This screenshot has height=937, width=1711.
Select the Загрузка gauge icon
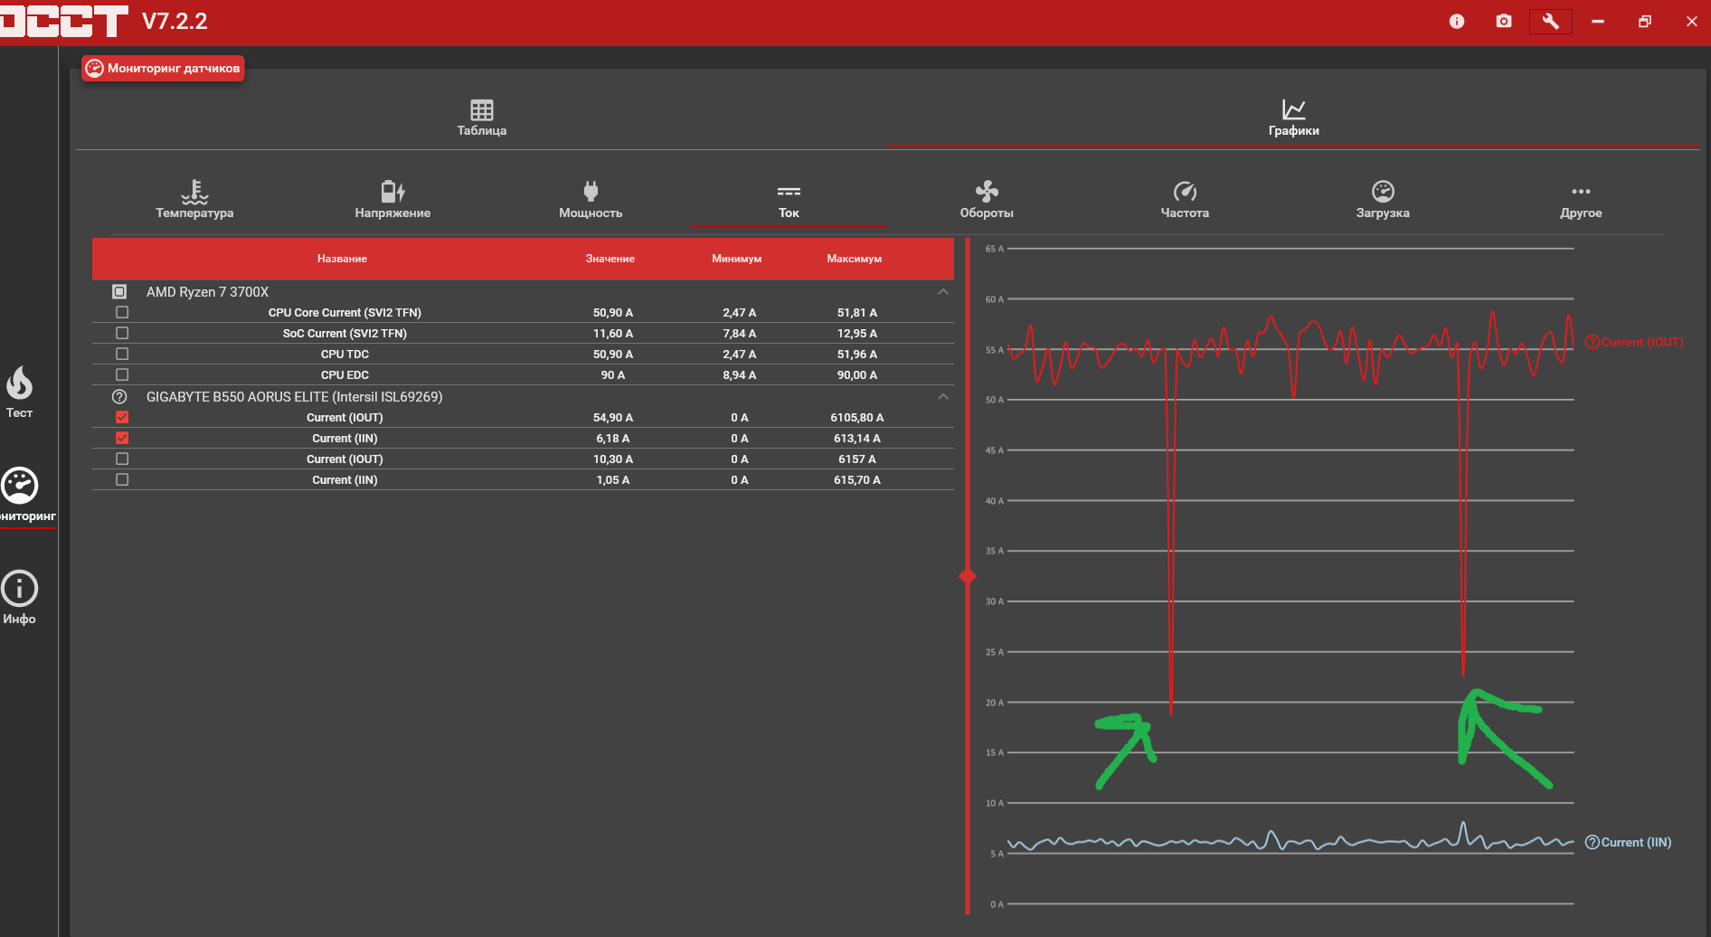pyautogui.click(x=1383, y=191)
